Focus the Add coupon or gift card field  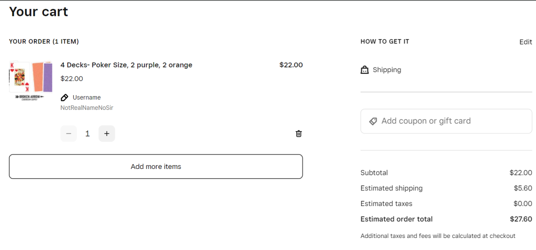(x=450, y=121)
